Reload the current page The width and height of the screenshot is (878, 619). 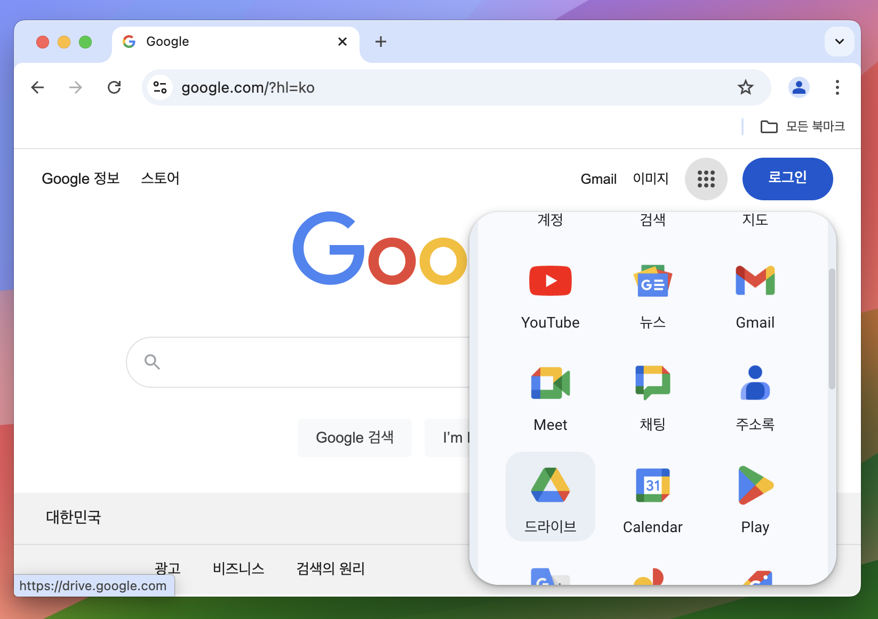click(x=114, y=87)
